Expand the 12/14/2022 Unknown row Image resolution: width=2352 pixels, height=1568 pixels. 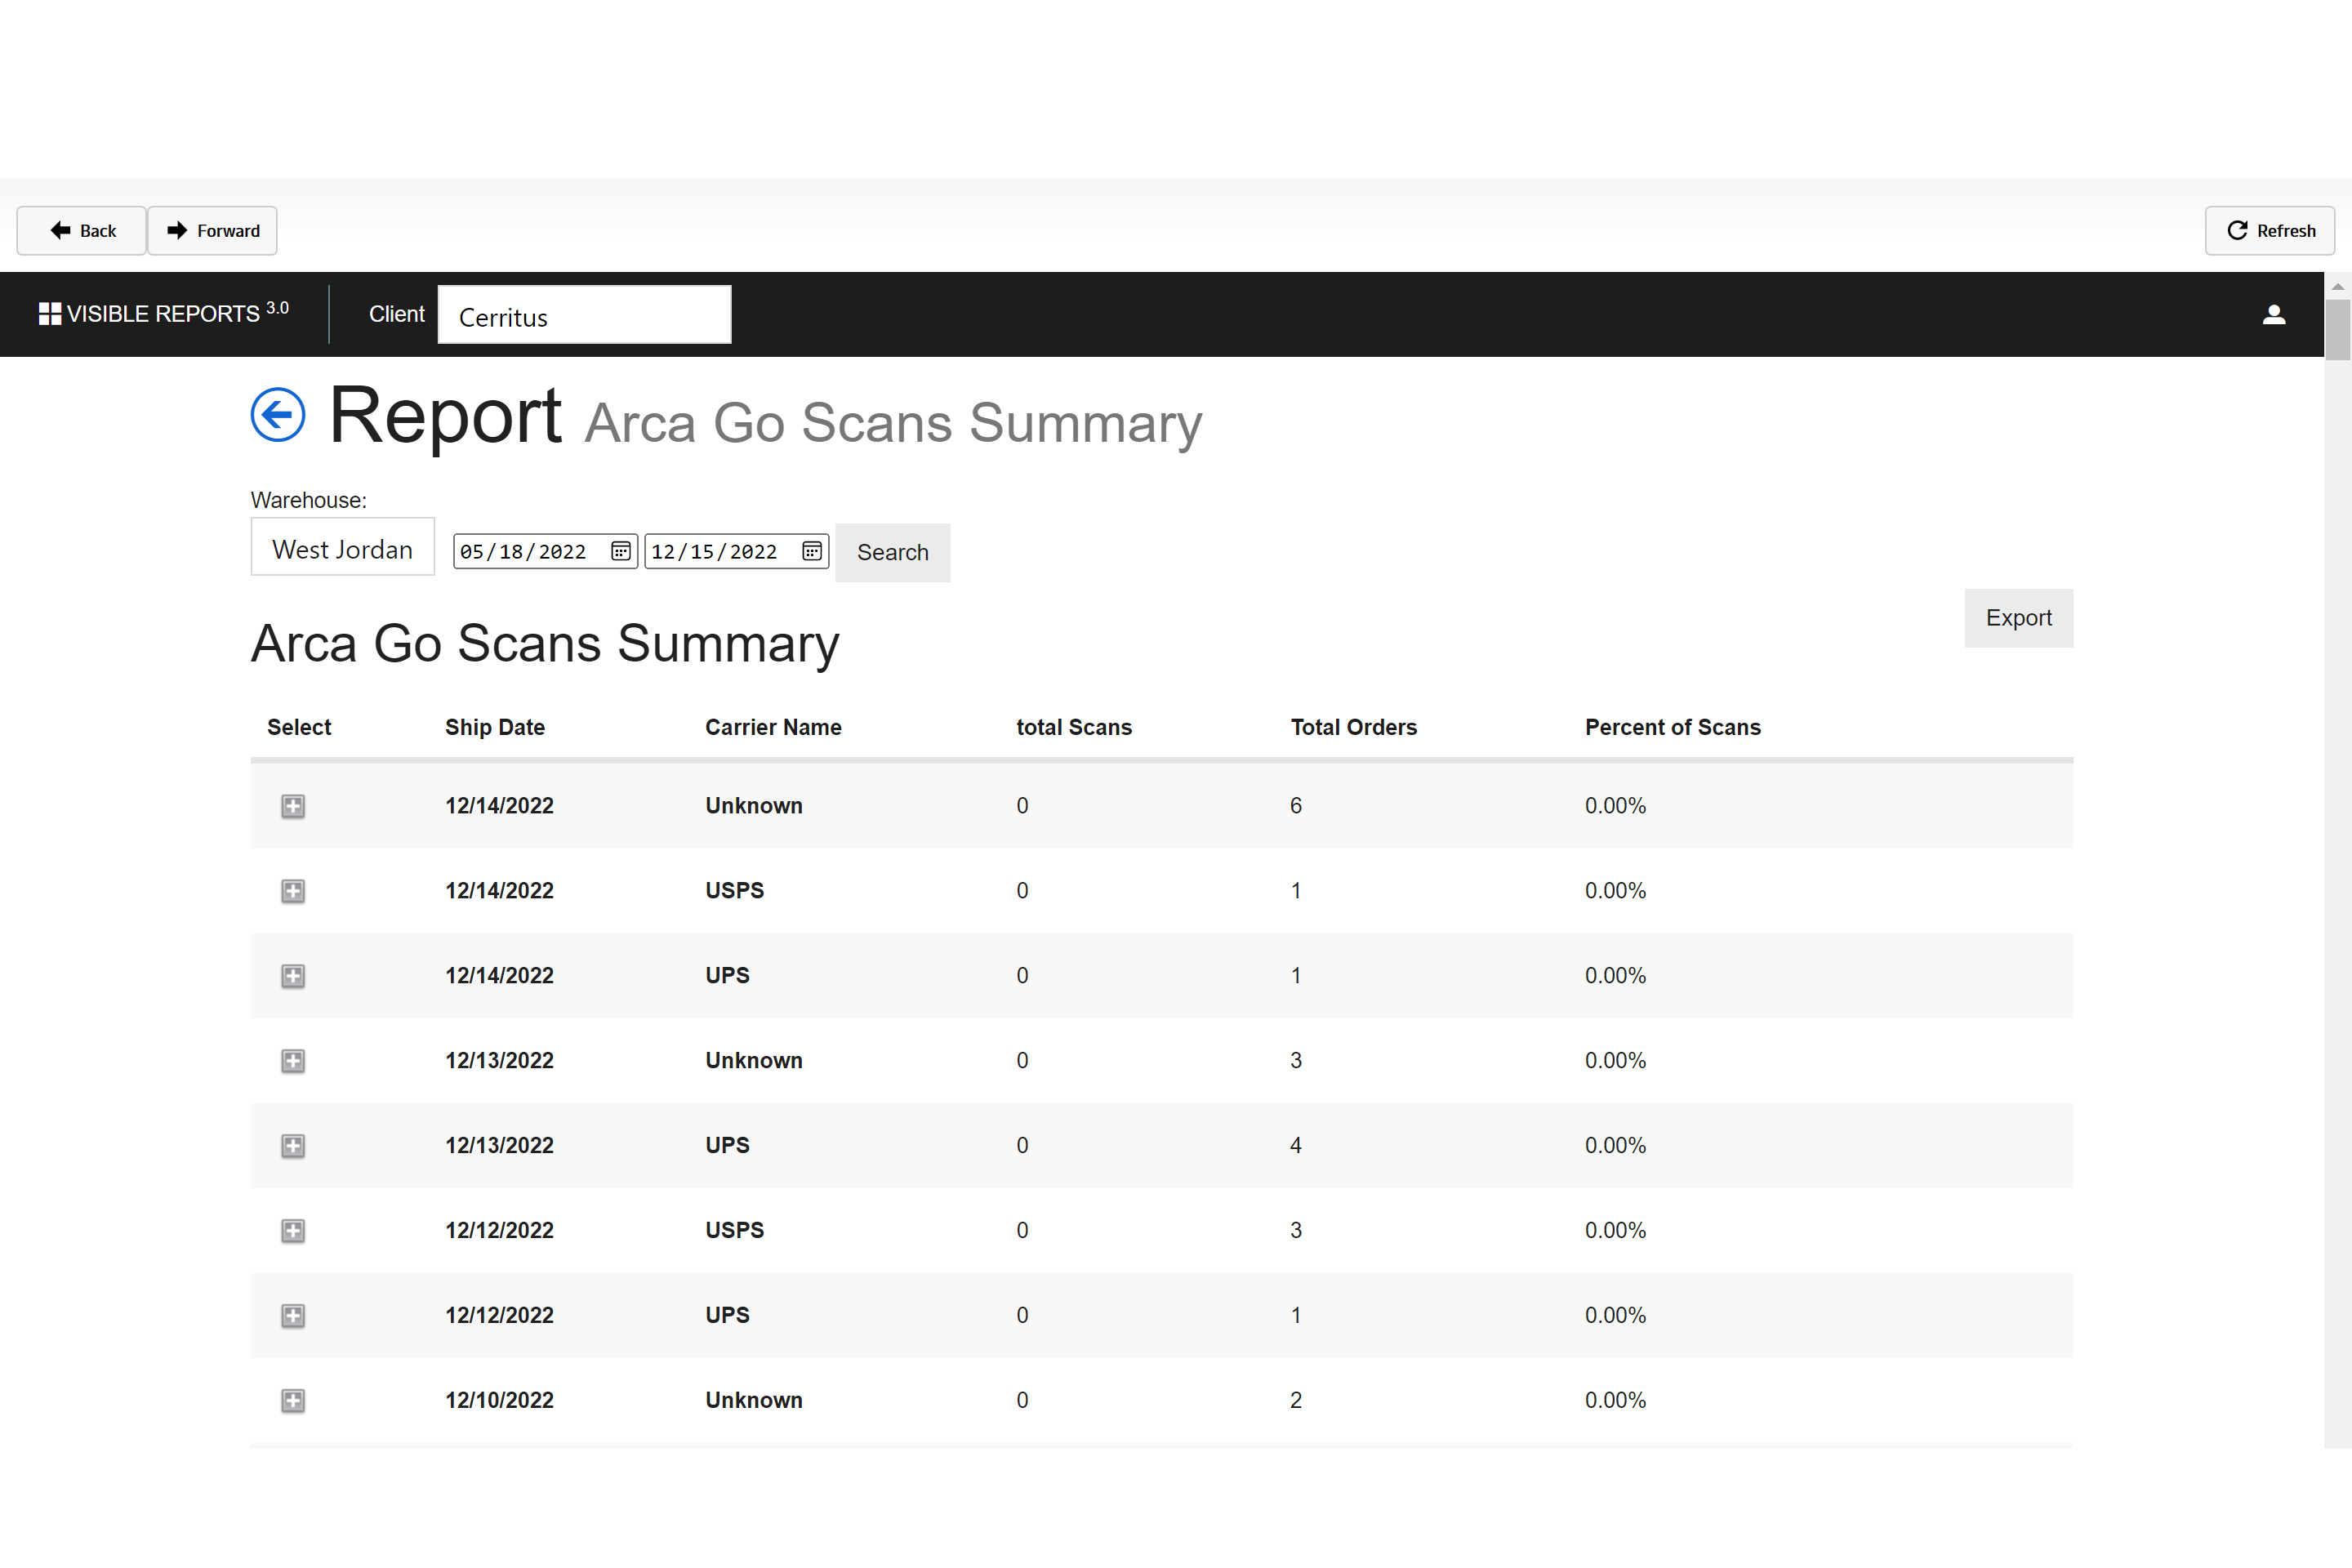293,806
